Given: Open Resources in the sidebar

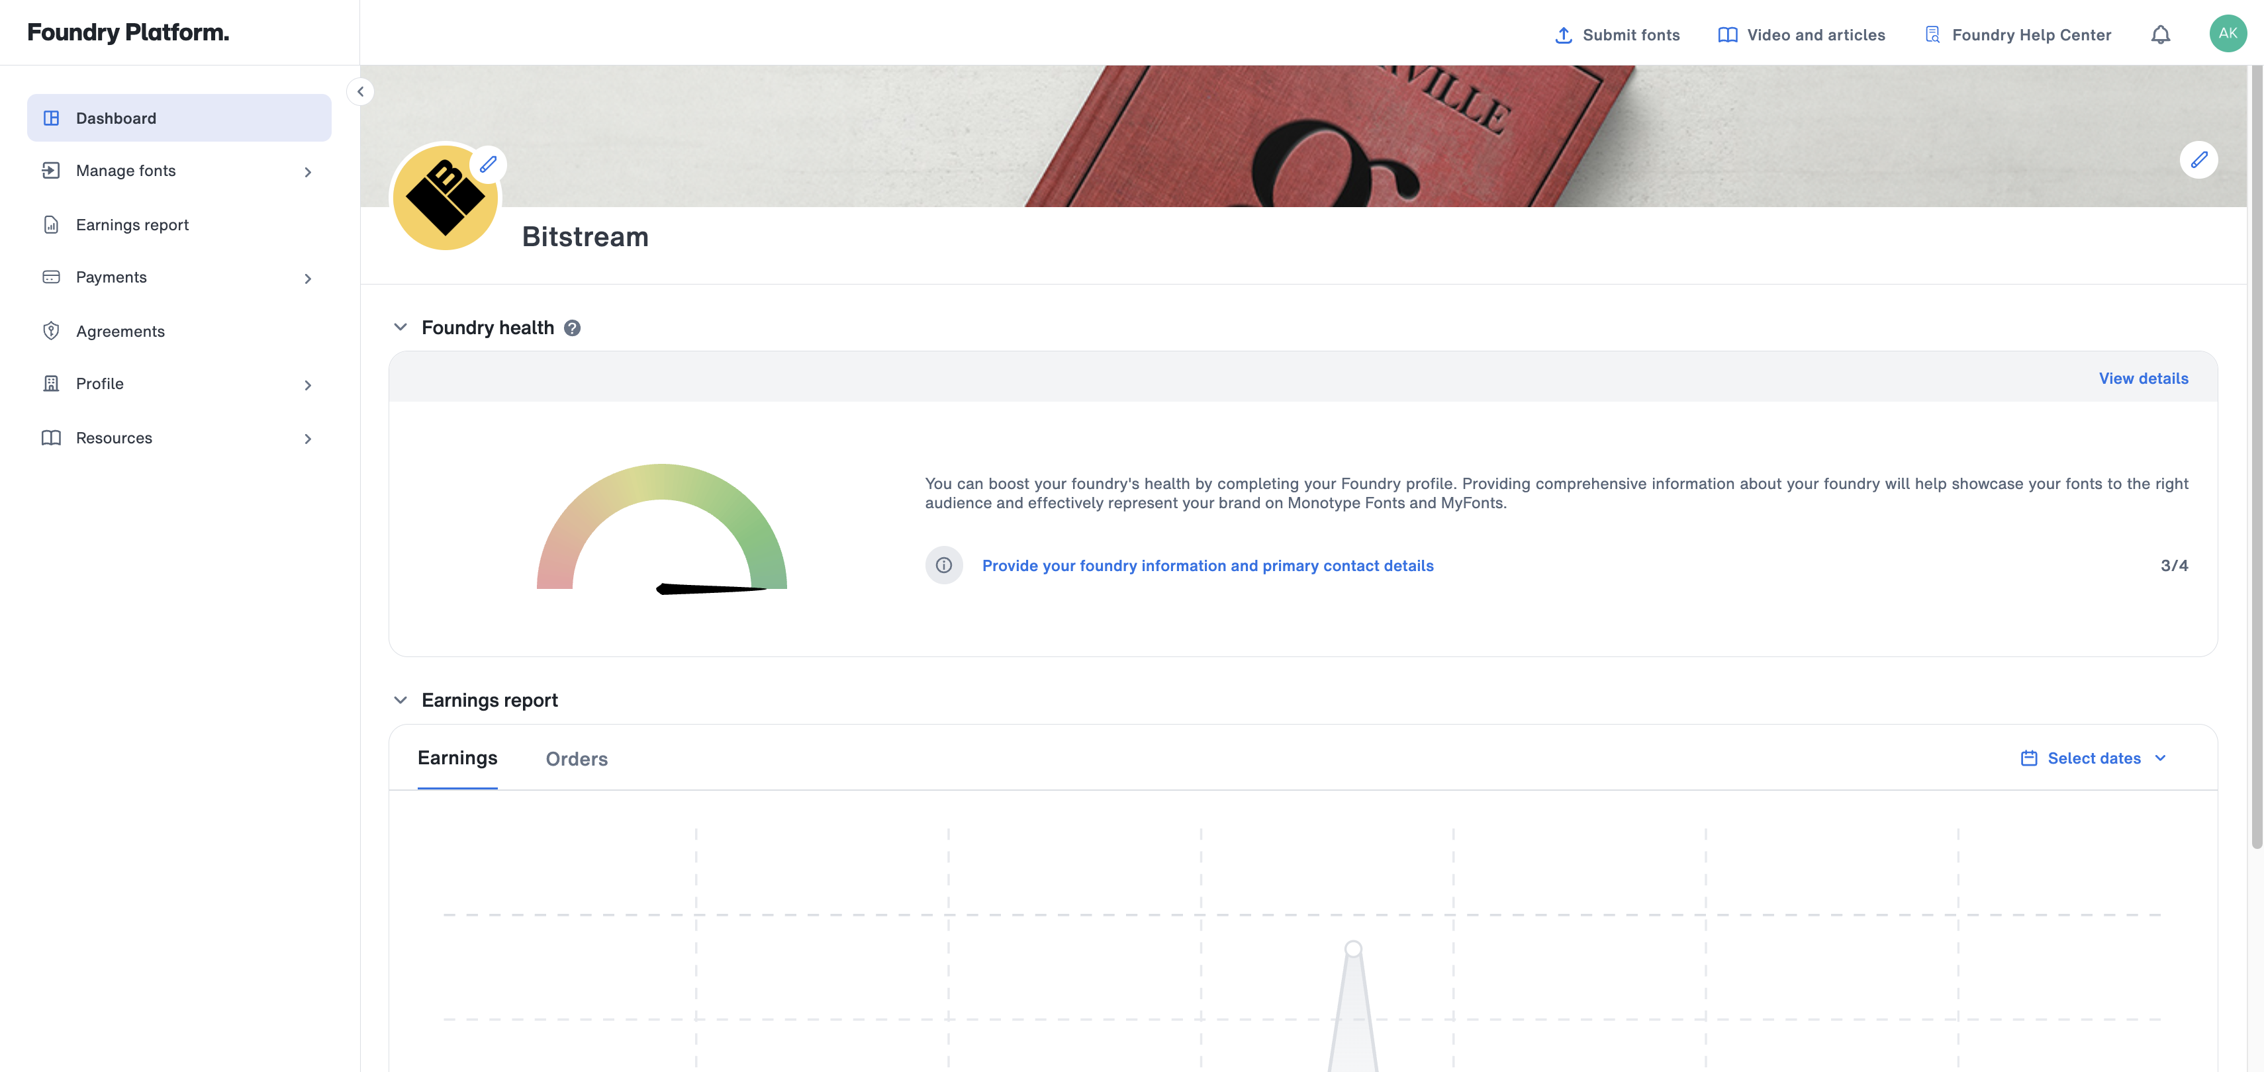Looking at the screenshot, I should coord(179,437).
